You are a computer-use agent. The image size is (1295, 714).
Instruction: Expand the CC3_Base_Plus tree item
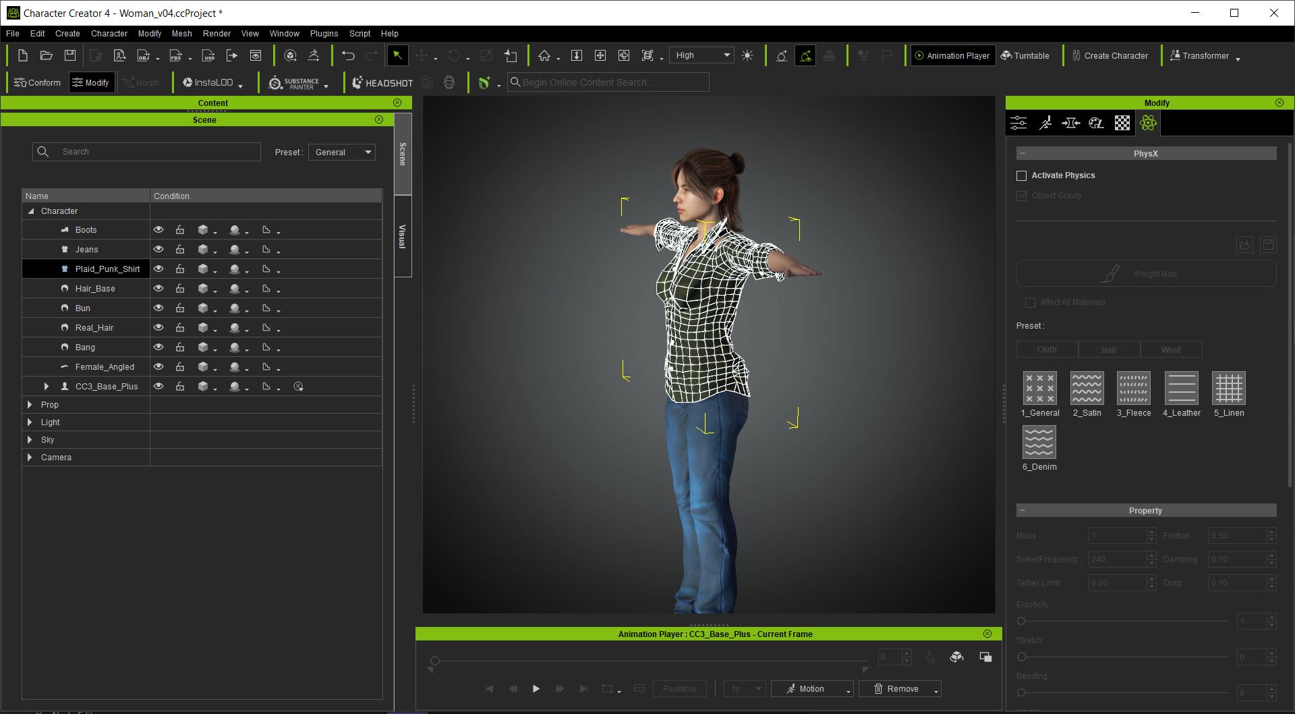(47, 386)
